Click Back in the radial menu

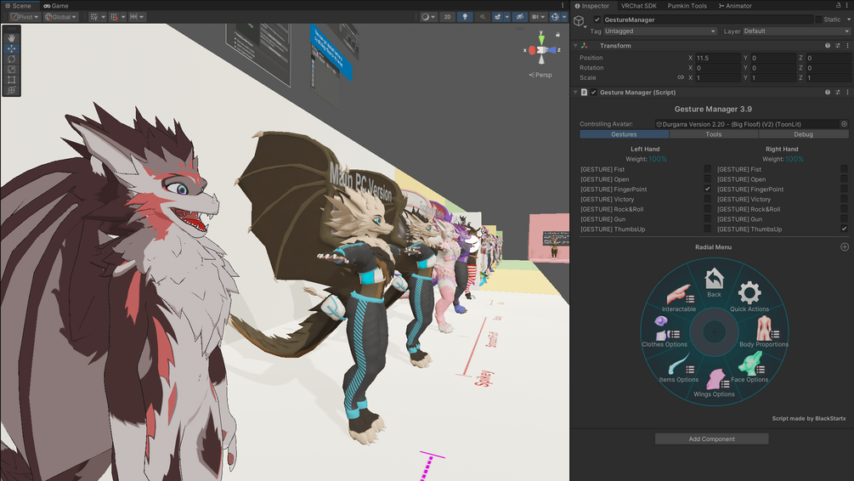click(x=714, y=283)
